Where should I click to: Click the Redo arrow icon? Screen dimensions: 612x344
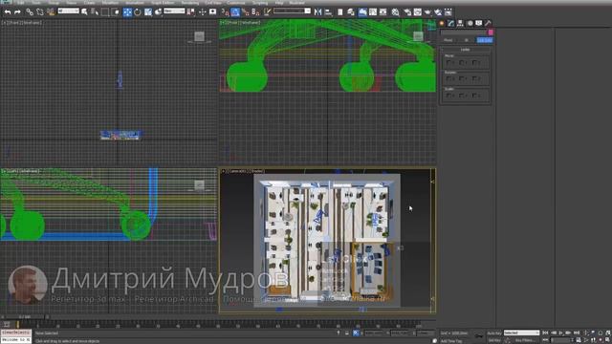click(17, 12)
